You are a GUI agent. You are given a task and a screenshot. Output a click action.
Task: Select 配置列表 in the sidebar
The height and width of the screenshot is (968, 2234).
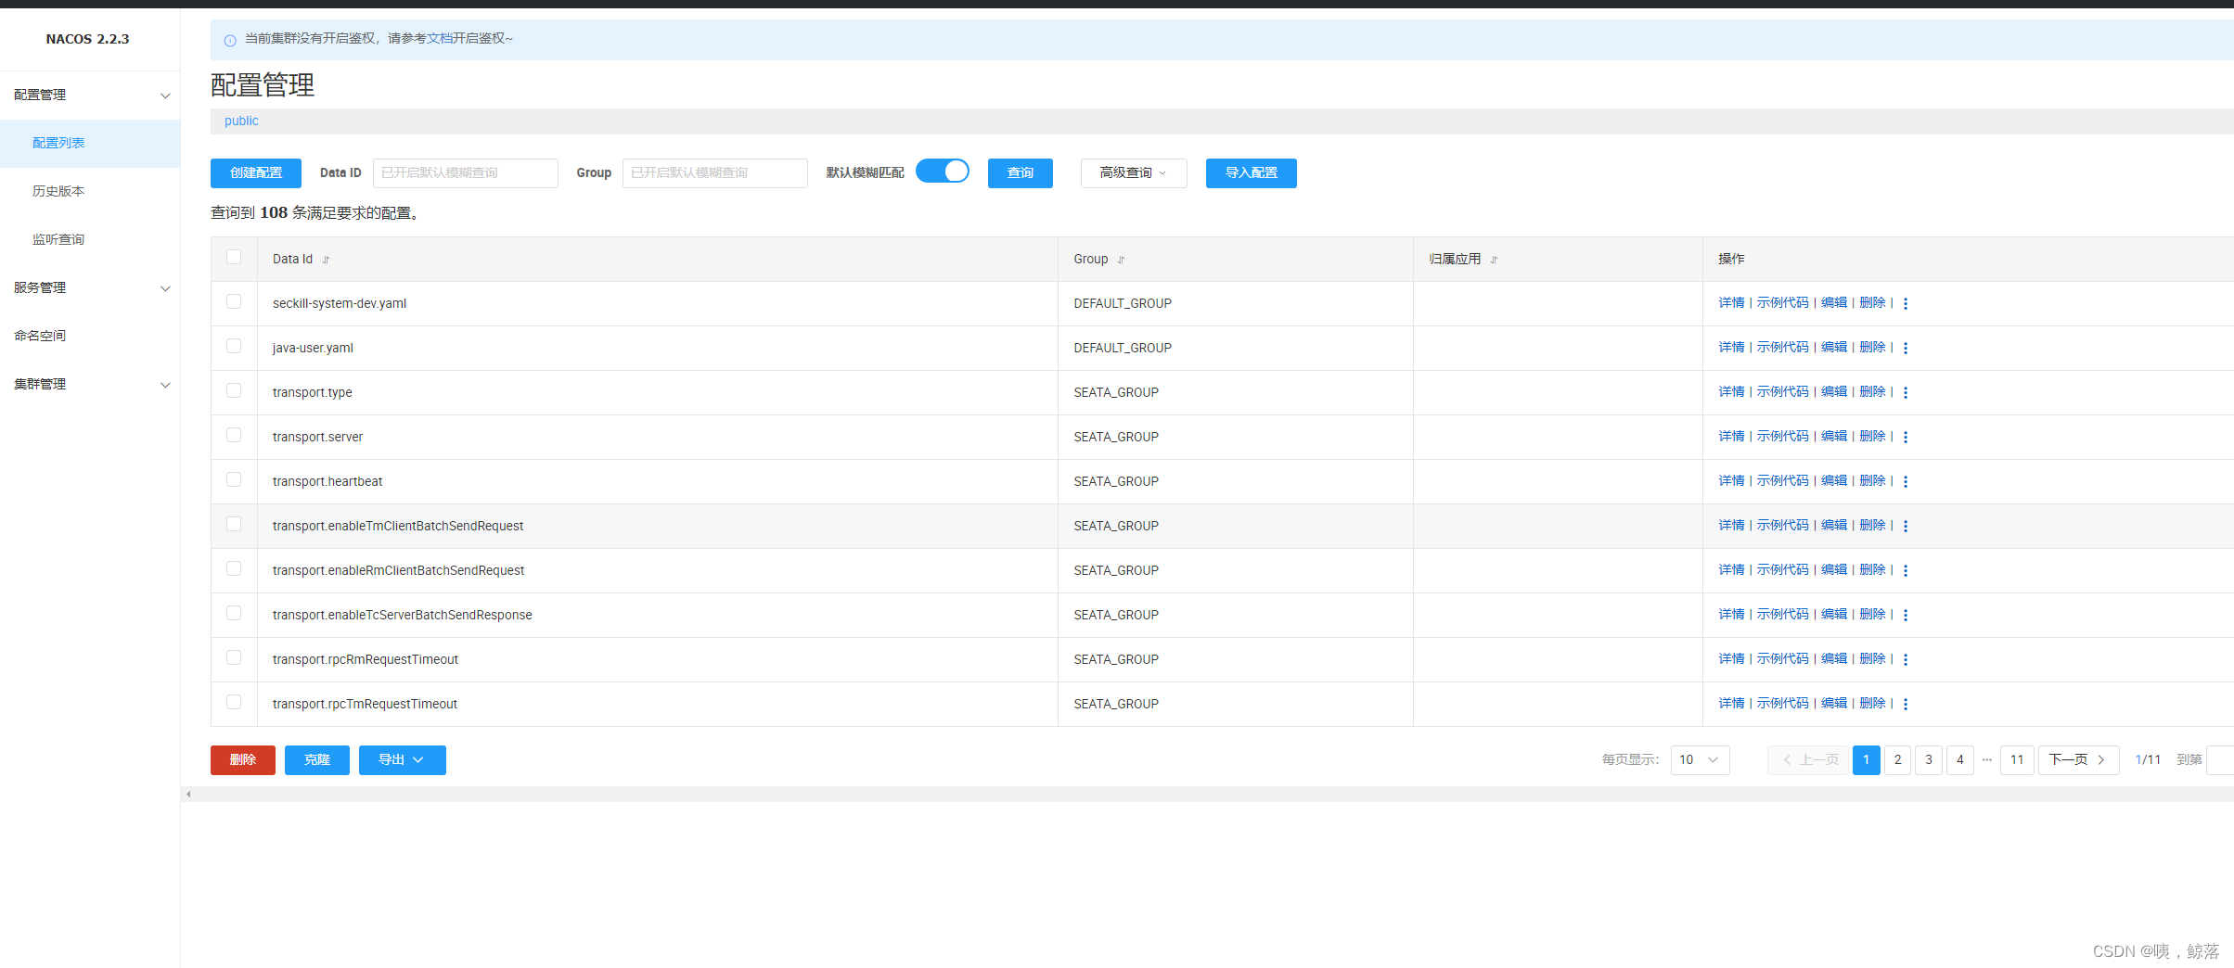pos(90,143)
